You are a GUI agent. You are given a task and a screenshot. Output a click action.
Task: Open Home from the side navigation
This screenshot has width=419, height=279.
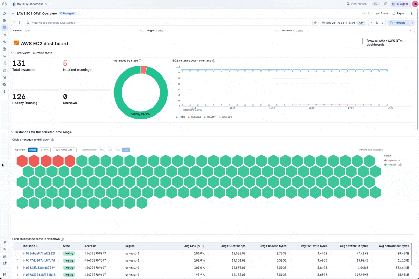(4, 13)
